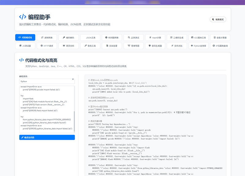Viewport: 245px width, 176px height.
Task: Click the blue 格式化代码 button
Action: coord(47,137)
